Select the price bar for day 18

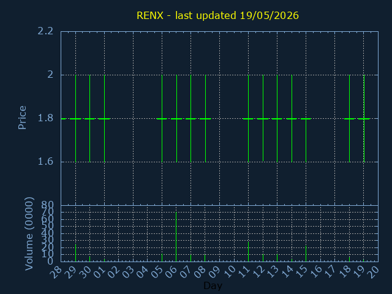click(x=349, y=118)
